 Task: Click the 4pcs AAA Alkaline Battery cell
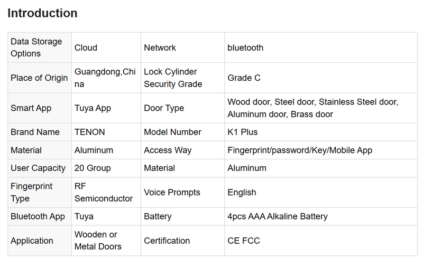(x=278, y=216)
